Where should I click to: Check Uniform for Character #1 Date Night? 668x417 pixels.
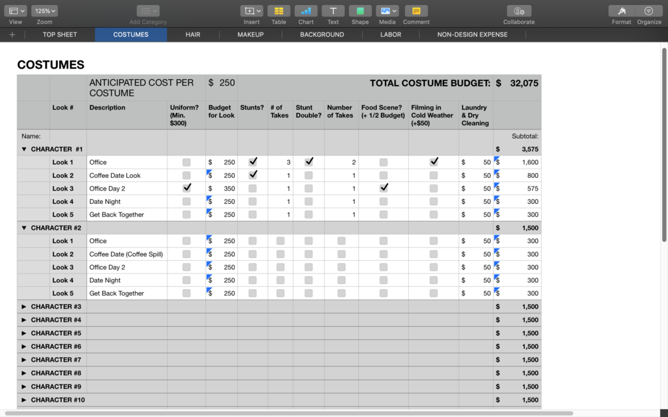[187, 201]
